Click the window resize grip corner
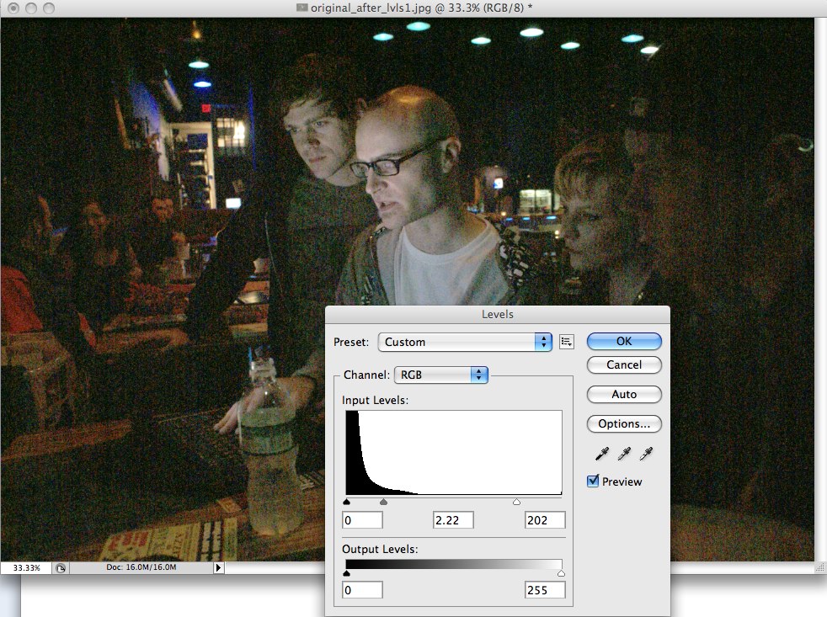The height and width of the screenshot is (617, 827). tap(820, 568)
